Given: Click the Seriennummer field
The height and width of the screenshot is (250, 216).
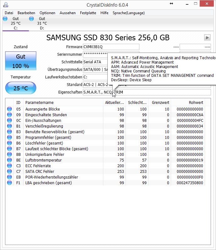Looking at the screenshot, I should pyautogui.click(x=95, y=54).
